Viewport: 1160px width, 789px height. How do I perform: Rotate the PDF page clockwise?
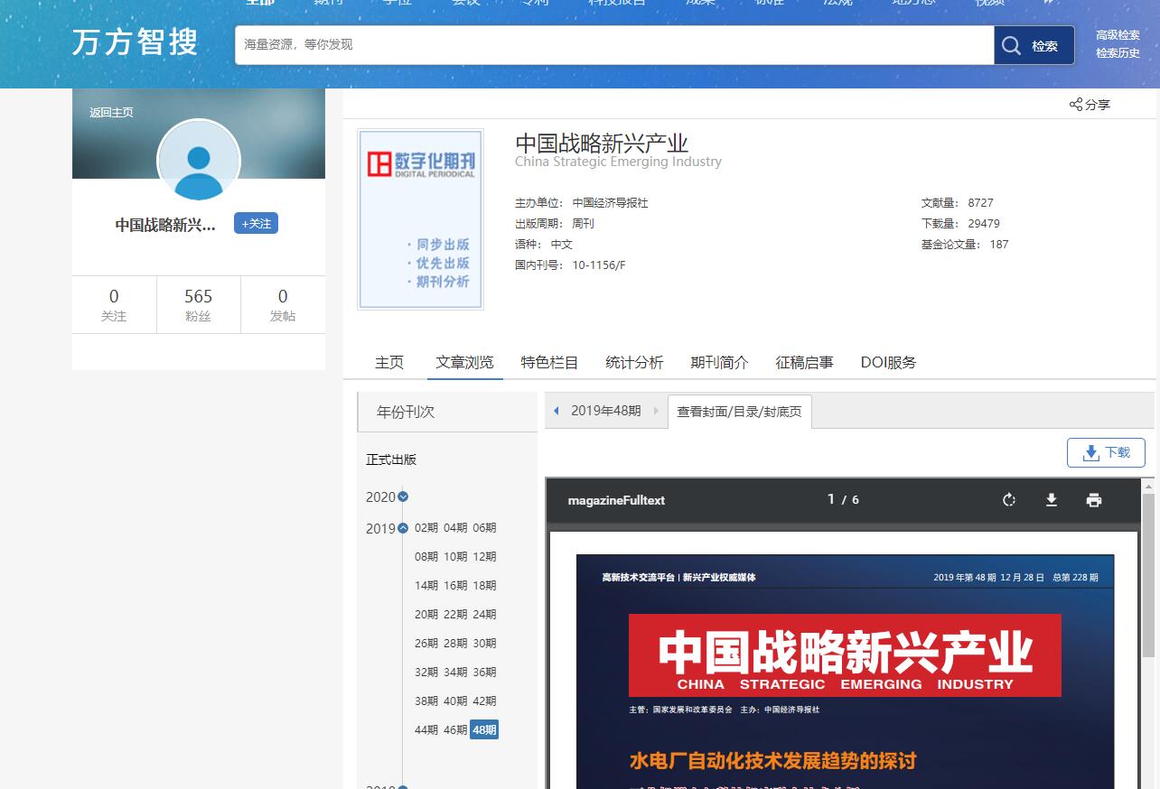[x=1009, y=500]
